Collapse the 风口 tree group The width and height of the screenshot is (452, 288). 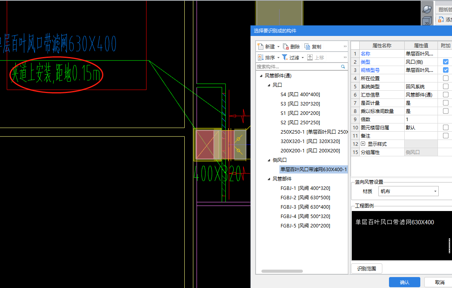point(269,85)
